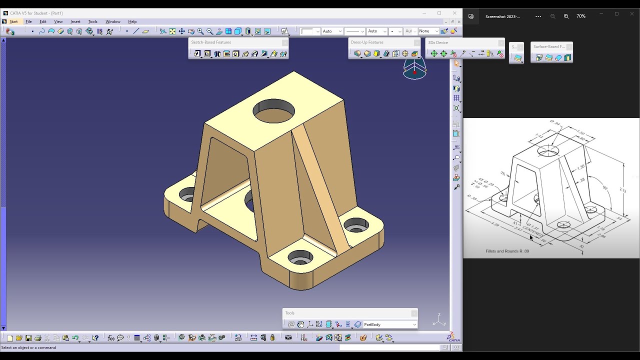Open the PartBody dropdown in Tools toolbar
The height and width of the screenshot is (360, 640).
[x=414, y=324]
